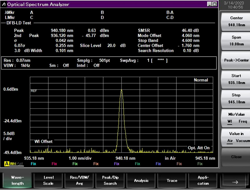The width and height of the screenshot is (250, 190).
Task: Click the Peak->Center softkey
Action: point(236,60)
